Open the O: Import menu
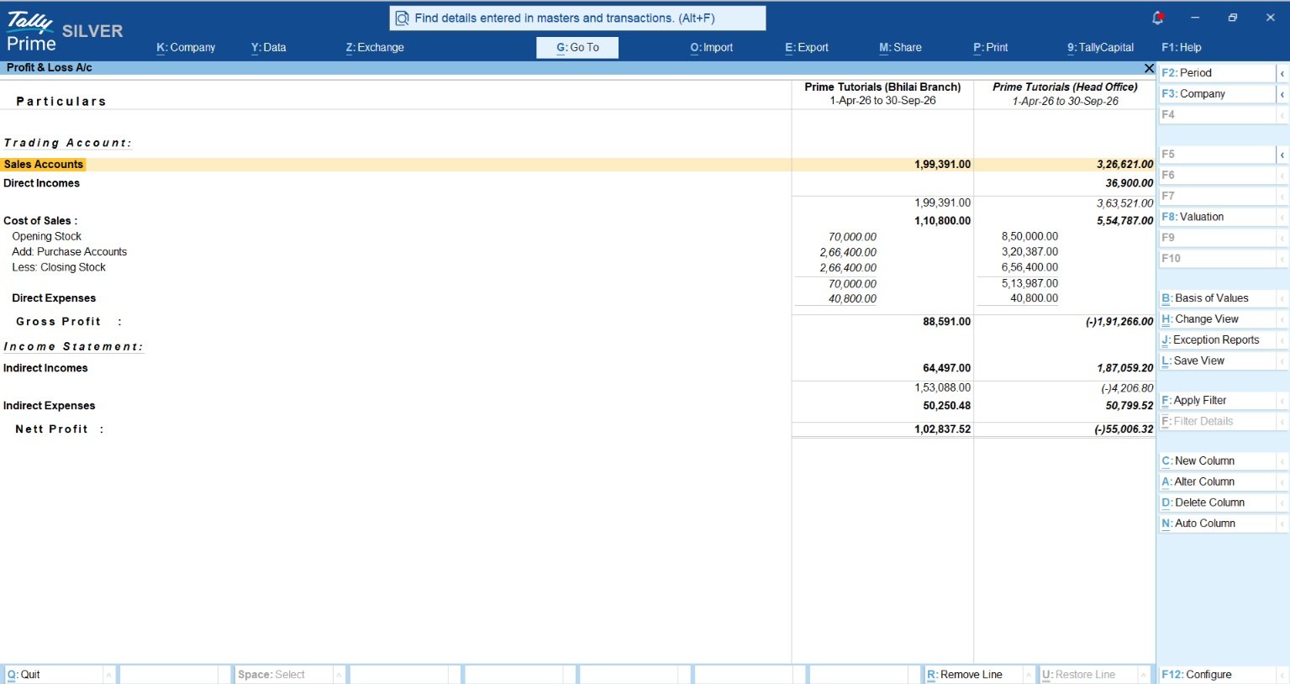This screenshot has height=684, width=1290. point(712,48)
